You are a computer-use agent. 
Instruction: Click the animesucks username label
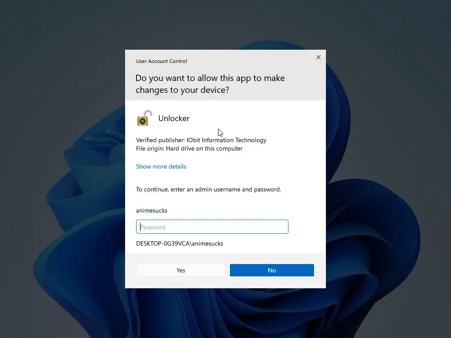pos(152,211)
